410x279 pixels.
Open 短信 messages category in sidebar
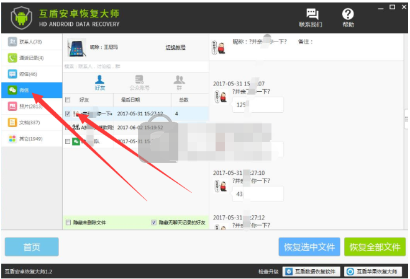[31, 74]
